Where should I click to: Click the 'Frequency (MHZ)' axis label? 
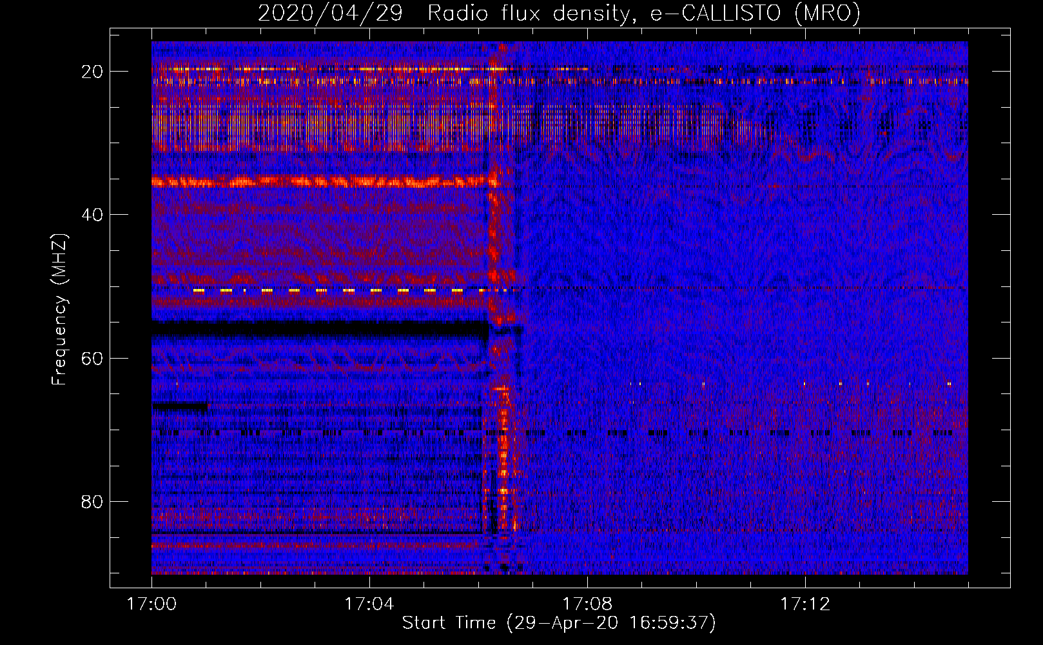pos(59,310)
